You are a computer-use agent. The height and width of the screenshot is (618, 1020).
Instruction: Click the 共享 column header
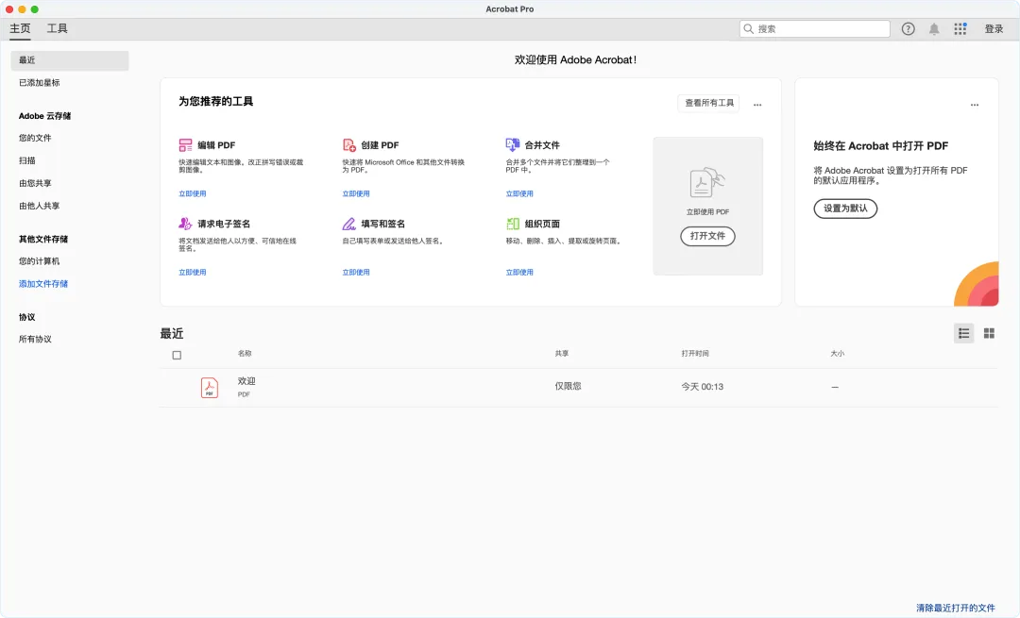pos(562,354)
